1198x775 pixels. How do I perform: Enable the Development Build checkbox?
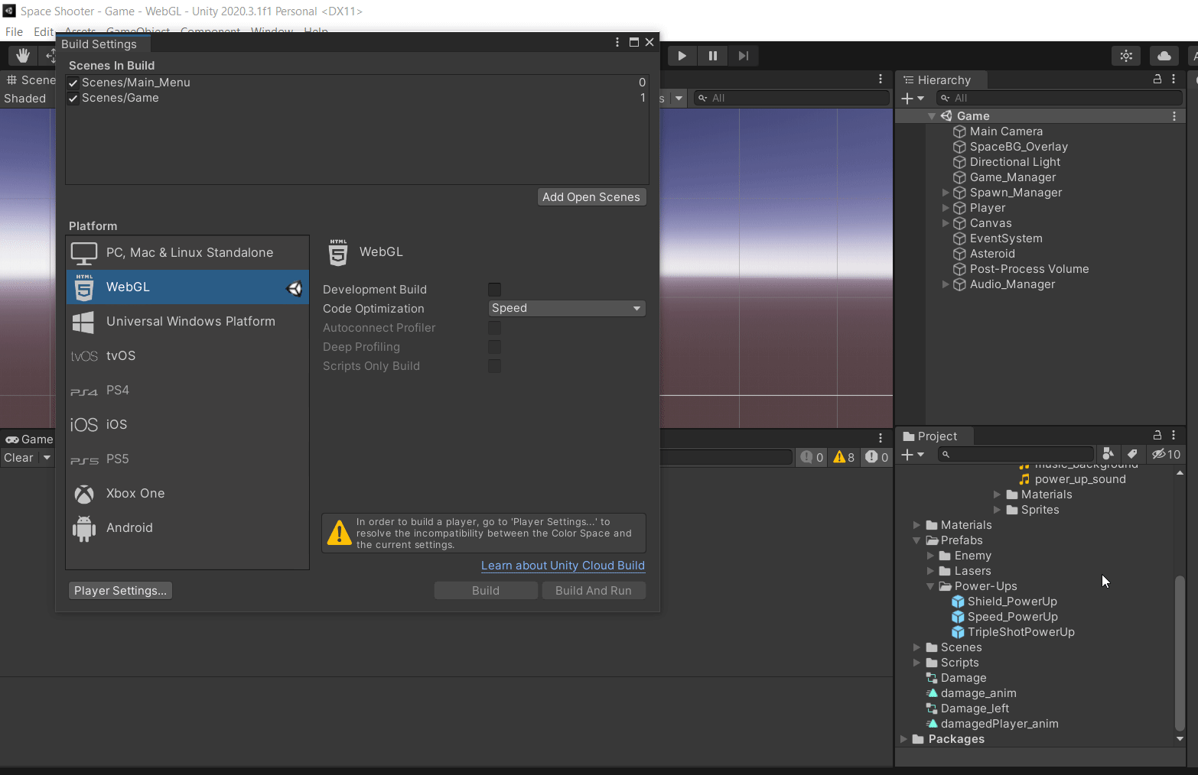click(494, 289)
